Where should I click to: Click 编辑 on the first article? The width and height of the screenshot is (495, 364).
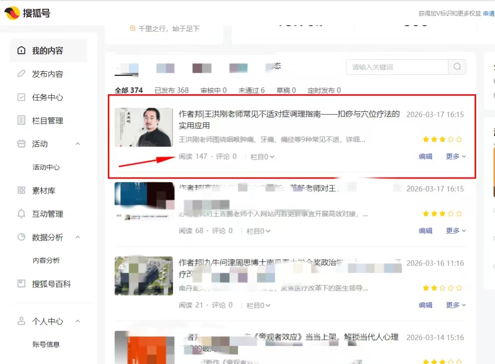pos(426,156)
